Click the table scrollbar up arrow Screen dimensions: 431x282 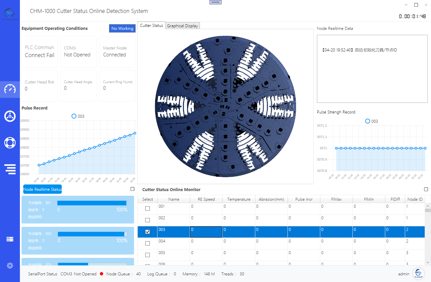point(428,206)
